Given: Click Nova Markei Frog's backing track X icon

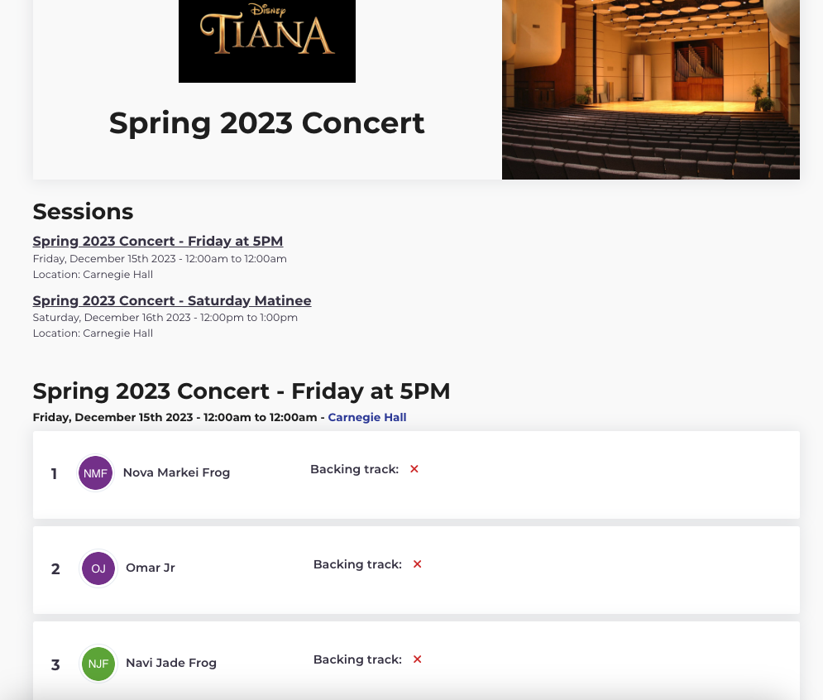Looking at the screenshot, I should click(414, 469).
